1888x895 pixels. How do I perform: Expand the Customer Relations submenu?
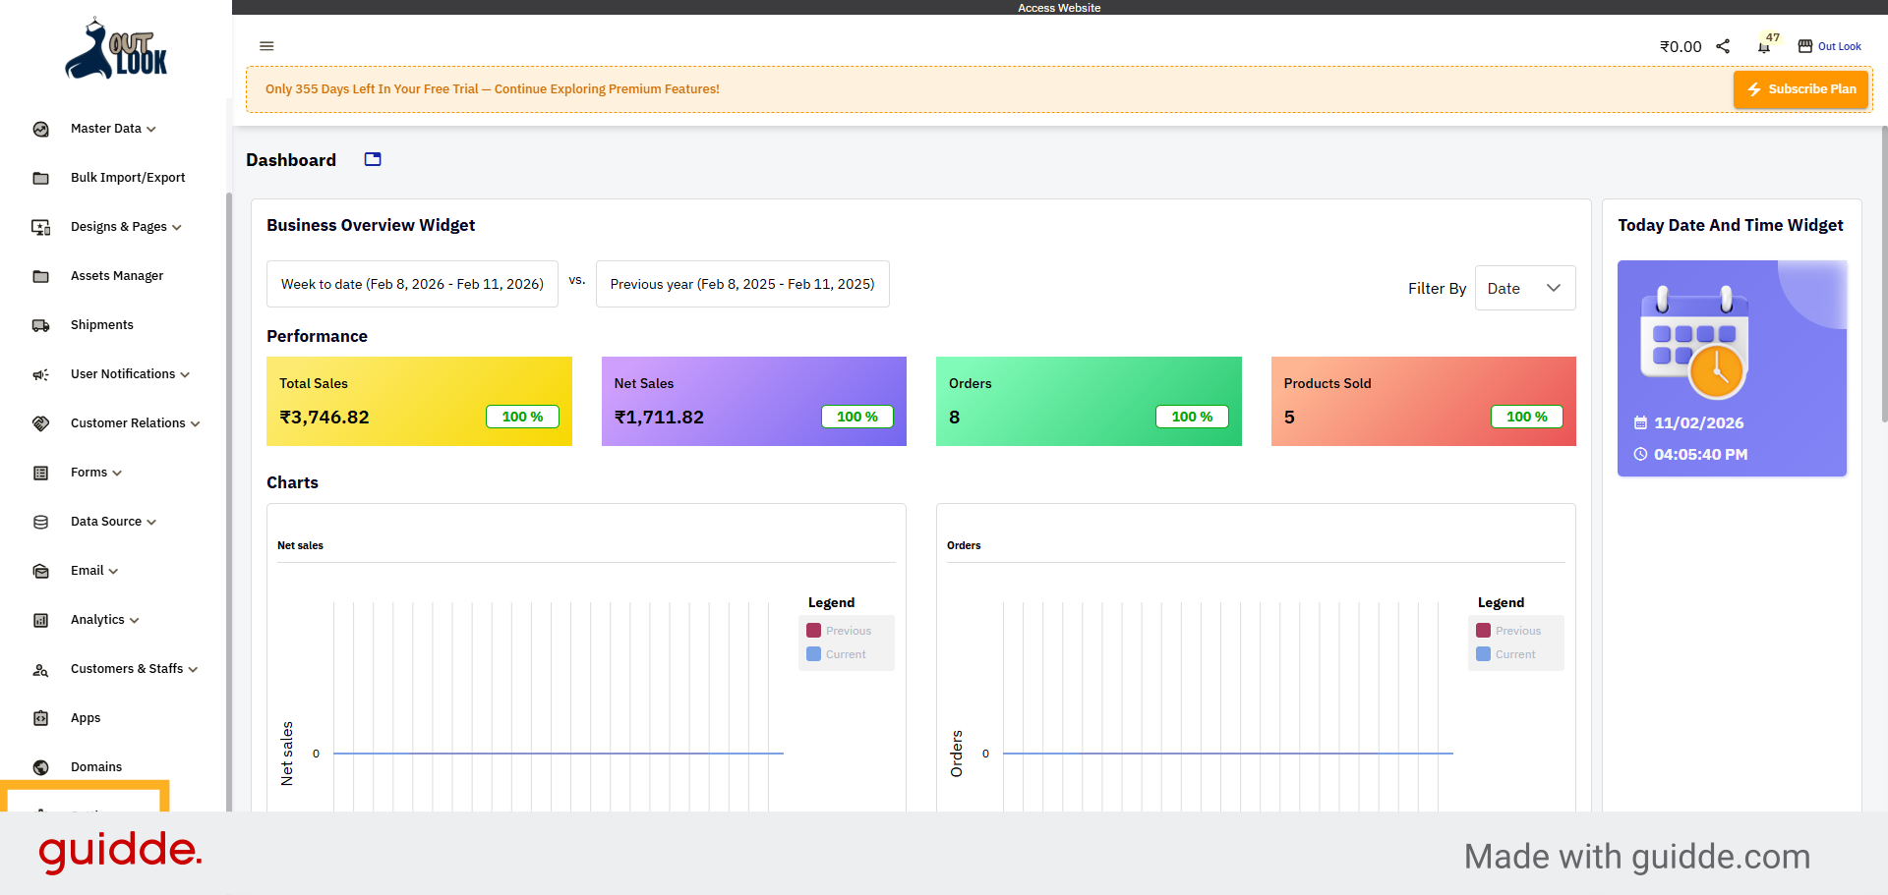pyautogui.click(x=135, y=423)
